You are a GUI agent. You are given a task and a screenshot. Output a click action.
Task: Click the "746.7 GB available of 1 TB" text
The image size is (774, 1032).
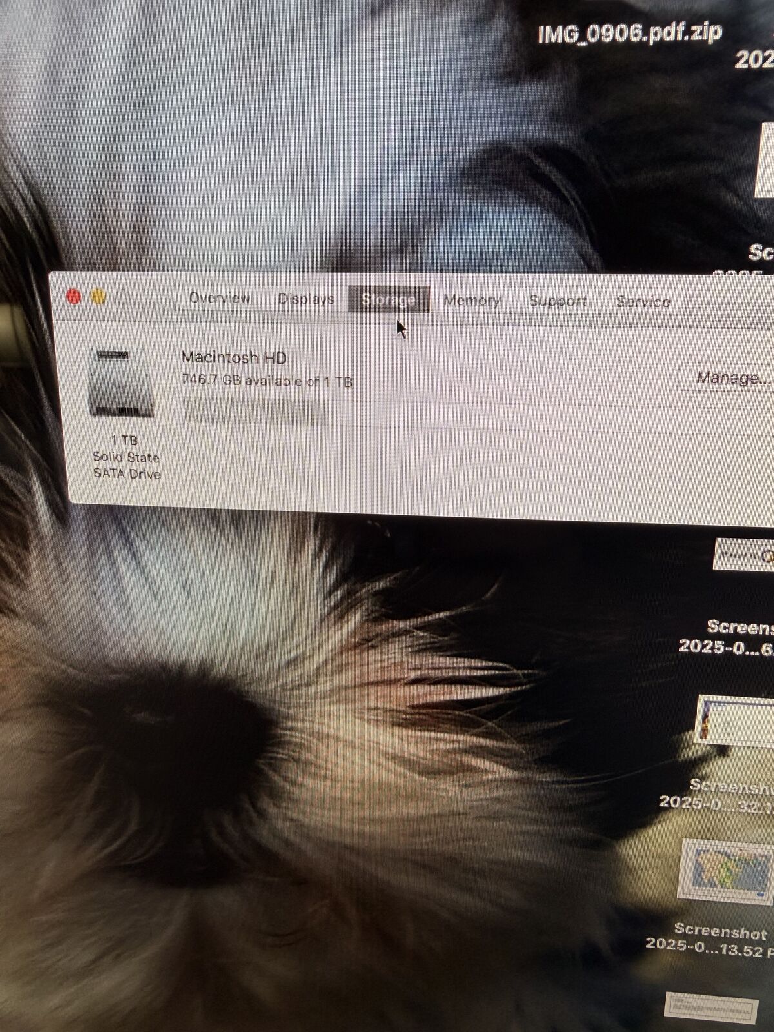pyautogui.click(x=267, y=381)
